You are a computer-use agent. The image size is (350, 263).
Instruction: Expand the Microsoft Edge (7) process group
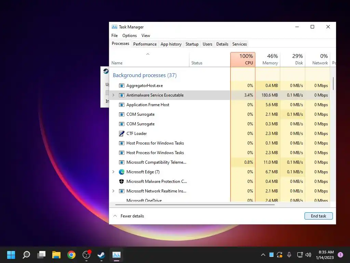113,172
